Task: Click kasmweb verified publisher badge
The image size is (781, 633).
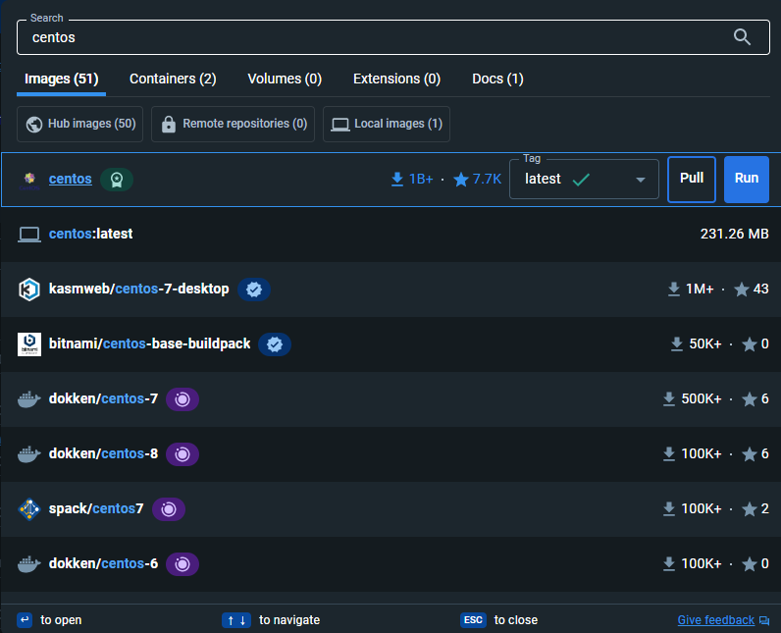Action: point(254,290)
